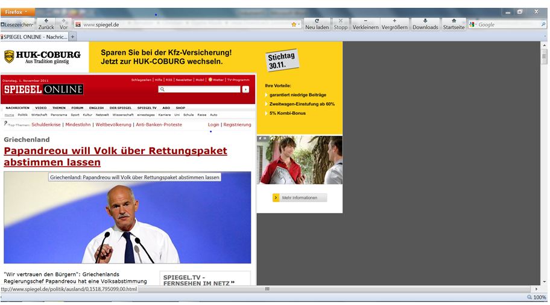
Task: Click the ad photo of two men
Action: point(300,160)
